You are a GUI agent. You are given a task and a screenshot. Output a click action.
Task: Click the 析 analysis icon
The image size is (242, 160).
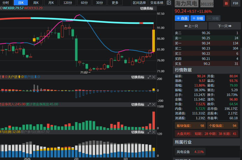226,3
